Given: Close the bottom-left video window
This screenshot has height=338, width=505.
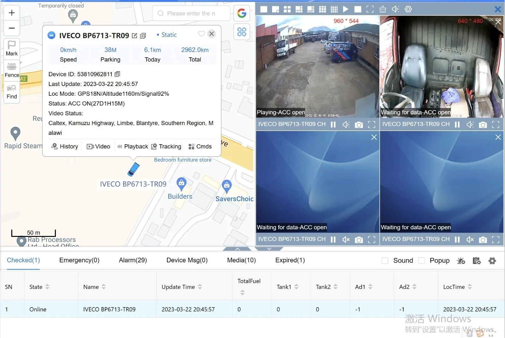Looking at the screenshot, I should pyautogui.click(x=374, y=137).
